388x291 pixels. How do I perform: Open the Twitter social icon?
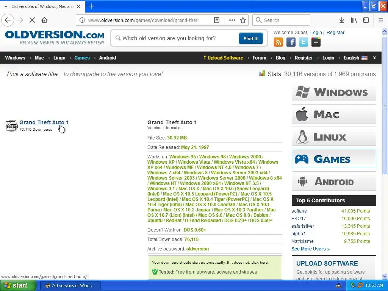coord(304,42)
